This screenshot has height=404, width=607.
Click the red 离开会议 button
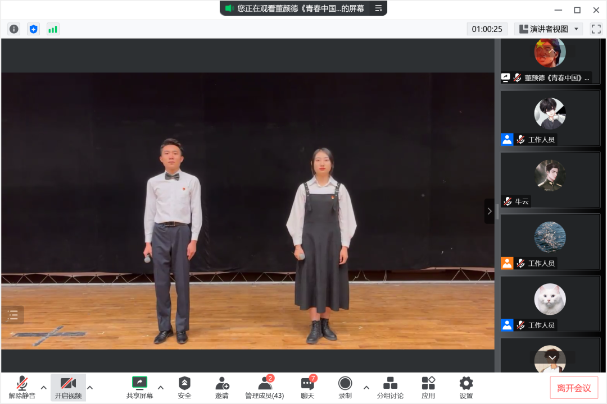point(574,388)
